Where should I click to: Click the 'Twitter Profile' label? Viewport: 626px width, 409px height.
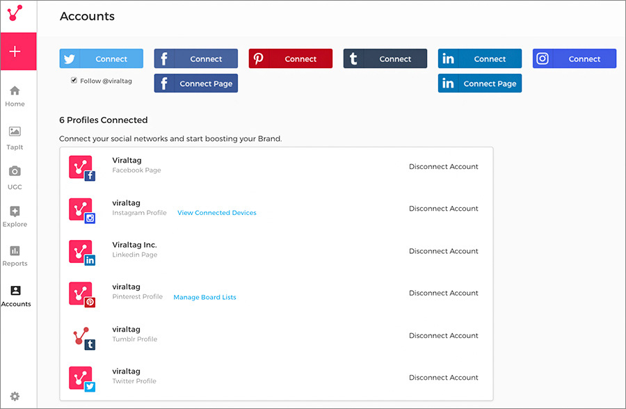pyautogui.click(x=134, y=381)
